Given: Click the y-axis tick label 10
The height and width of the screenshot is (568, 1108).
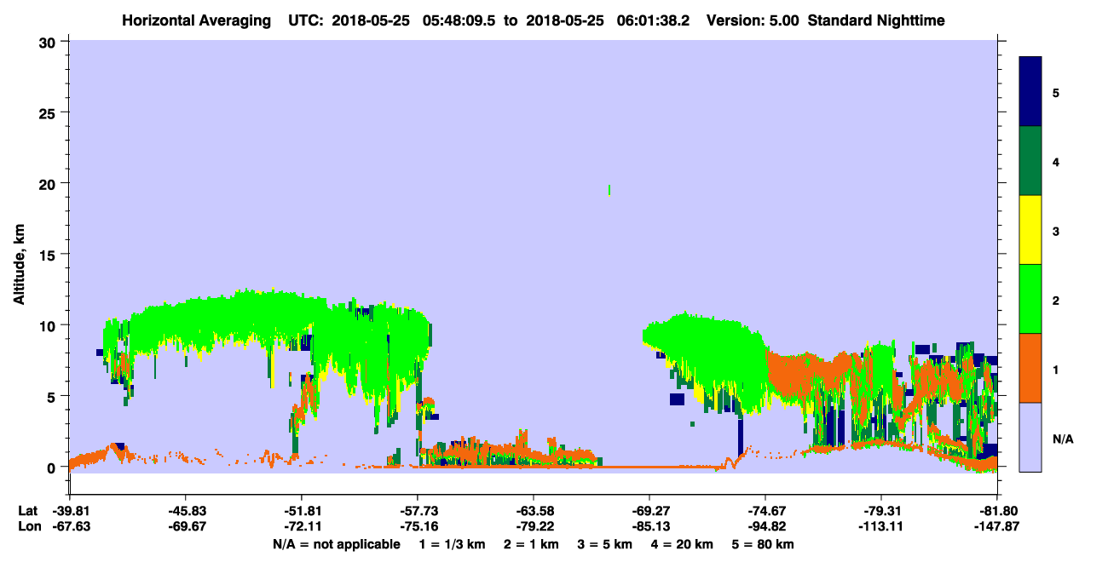Looking at the screenshot, I should click(49, 325).
